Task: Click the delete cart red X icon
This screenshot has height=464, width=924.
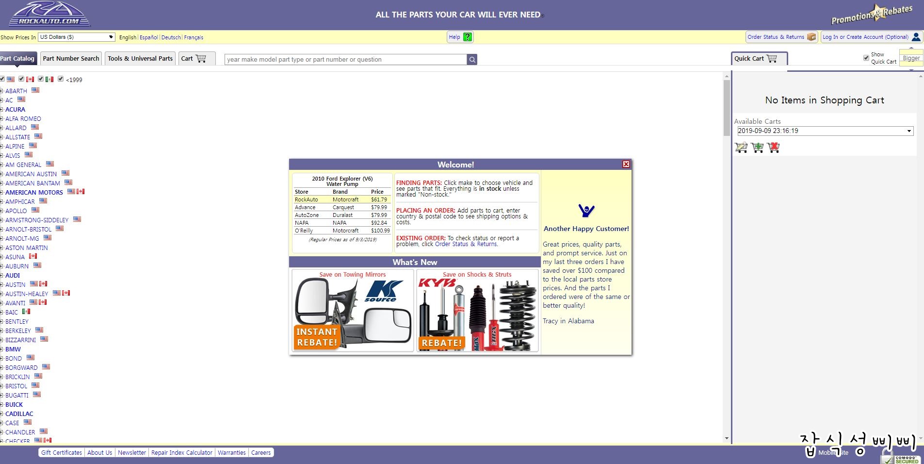Action: pos(774,147)
